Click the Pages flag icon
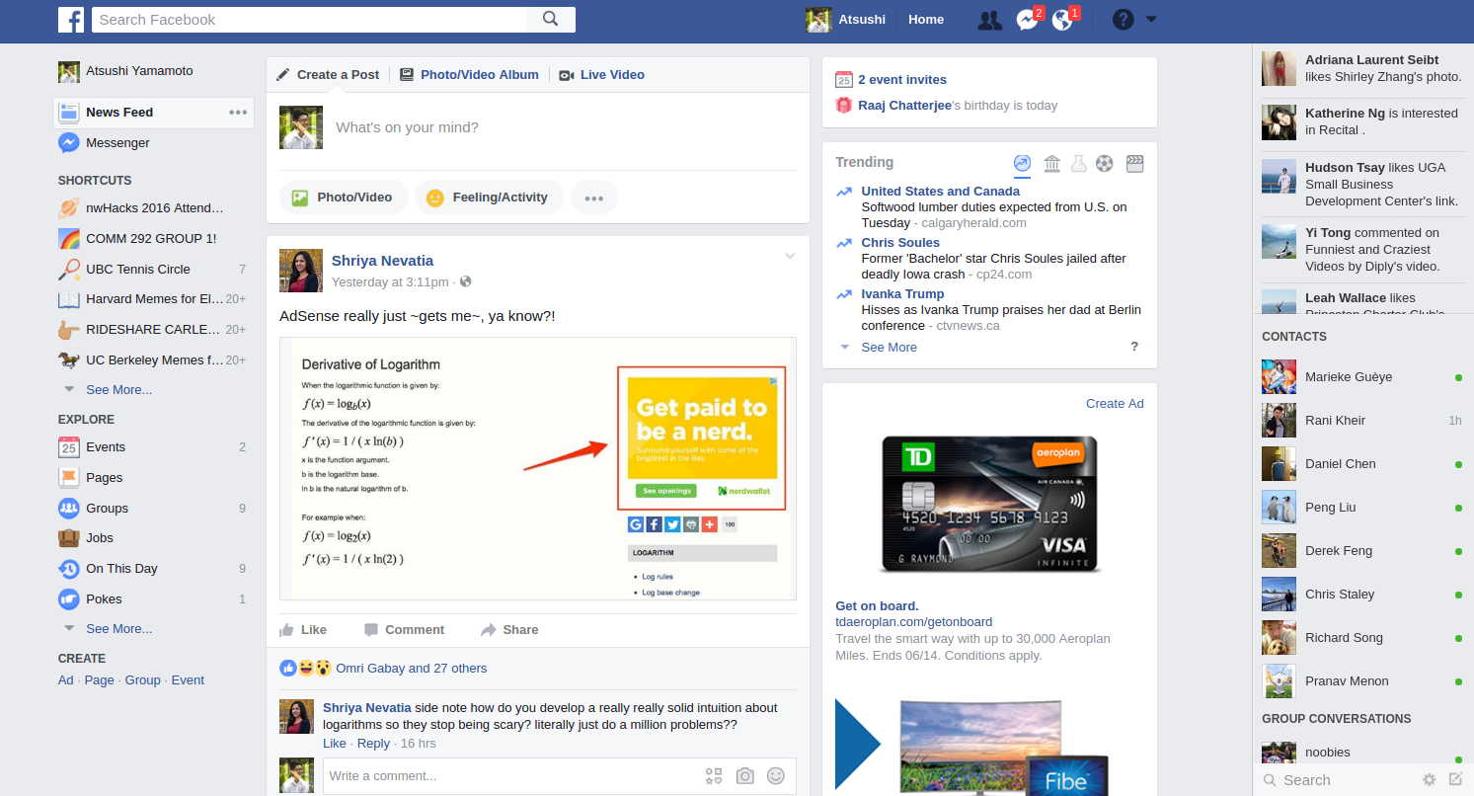 coord(68,478)
